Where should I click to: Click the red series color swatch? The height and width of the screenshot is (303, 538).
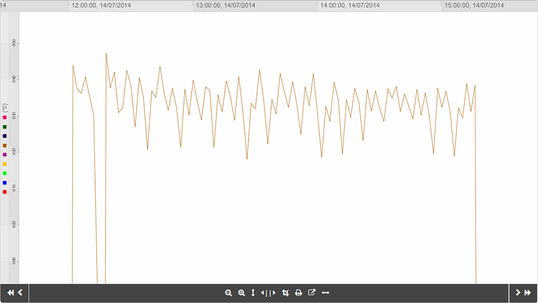coord(5,192)
